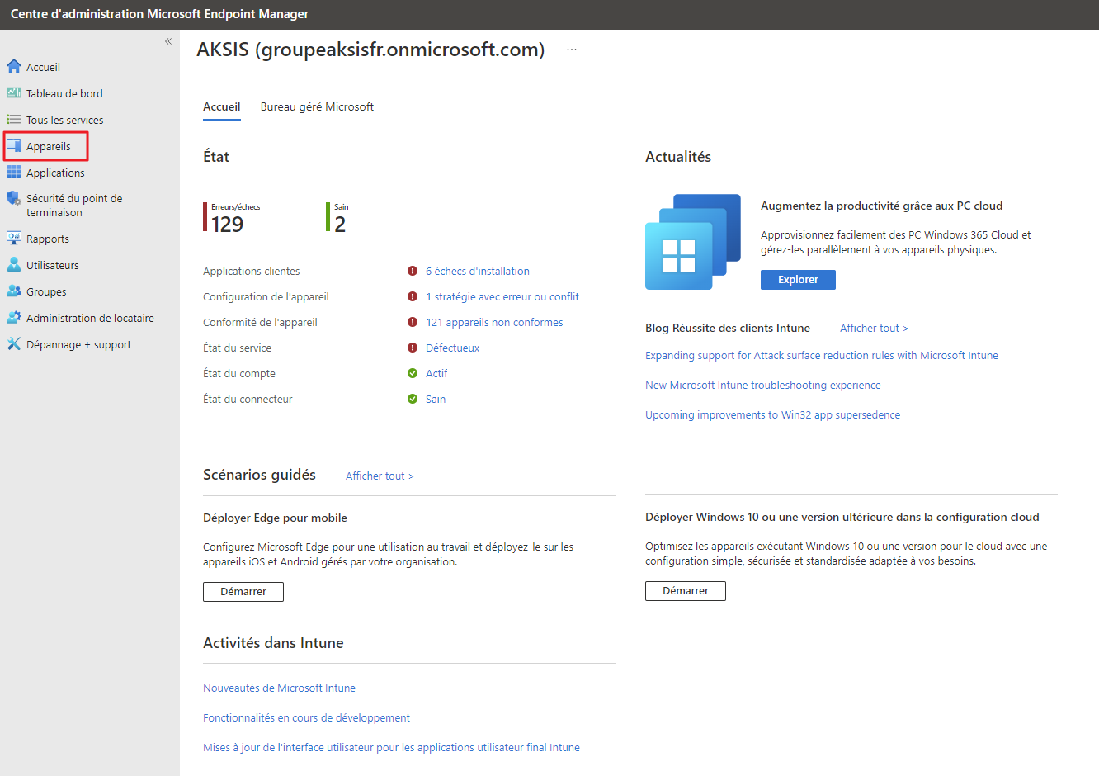Click the État du compte label
This screenshot has width=1099, height=776.
[x=239, y=373]
